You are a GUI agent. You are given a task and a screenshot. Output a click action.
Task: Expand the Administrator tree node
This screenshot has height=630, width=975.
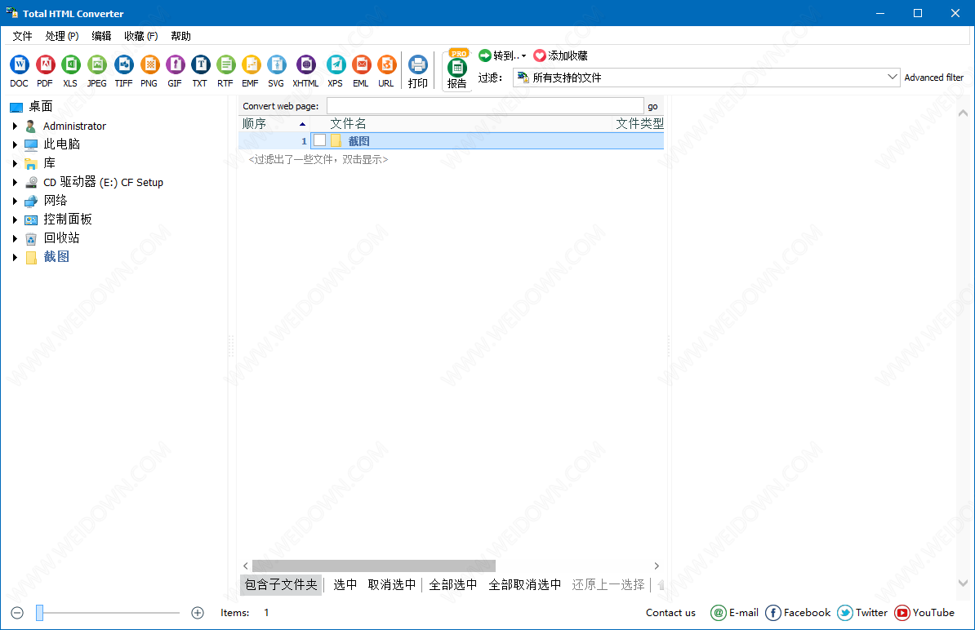15,126
